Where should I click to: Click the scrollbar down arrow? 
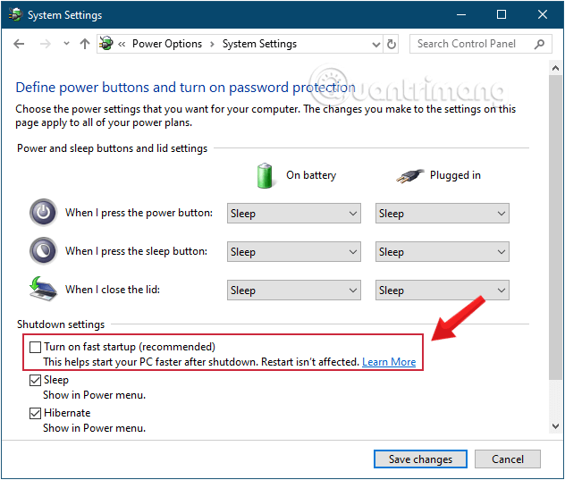point(555,426)
